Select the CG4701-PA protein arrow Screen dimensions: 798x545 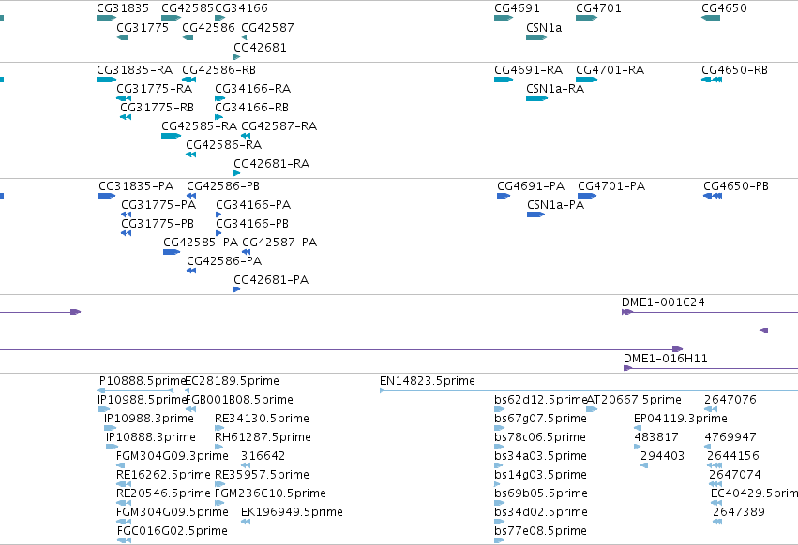coord(587,196)
